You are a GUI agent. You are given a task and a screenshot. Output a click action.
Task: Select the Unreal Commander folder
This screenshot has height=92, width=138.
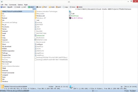[8, 73]
